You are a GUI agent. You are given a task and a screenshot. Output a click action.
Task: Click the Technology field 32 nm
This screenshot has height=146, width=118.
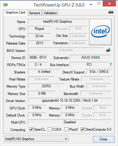pyautogui.click(x=40, y=36)
